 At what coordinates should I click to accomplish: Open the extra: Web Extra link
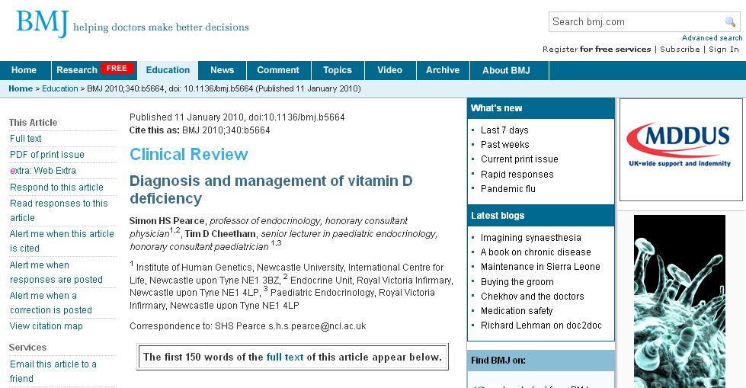[x=43, y=171]
